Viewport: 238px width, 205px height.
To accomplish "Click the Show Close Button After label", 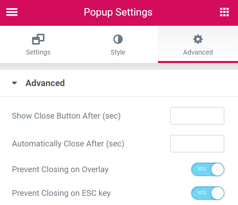I will point(66,116).
